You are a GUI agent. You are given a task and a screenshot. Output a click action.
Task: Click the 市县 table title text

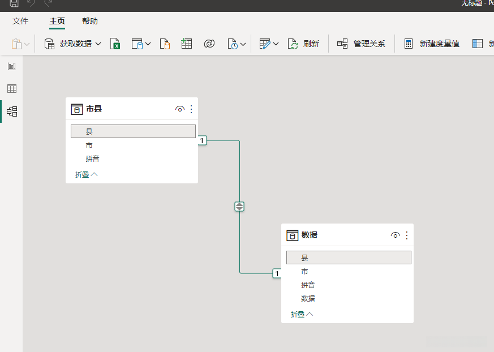[94, 109]
